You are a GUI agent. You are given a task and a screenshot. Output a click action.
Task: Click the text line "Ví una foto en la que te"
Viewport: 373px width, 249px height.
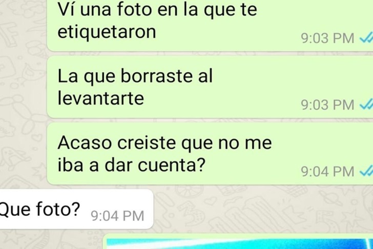tap(157, 10)
